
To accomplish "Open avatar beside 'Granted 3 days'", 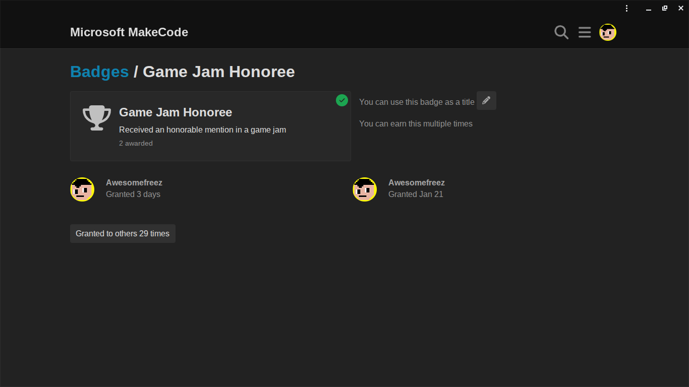I will click(x=82, y=189).
